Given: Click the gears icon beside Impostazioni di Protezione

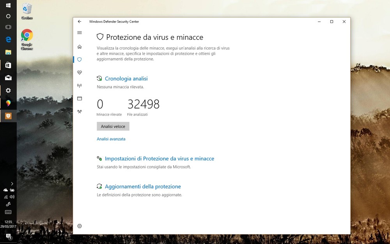Looking at the screenshot, I should [x=99, y=159].
